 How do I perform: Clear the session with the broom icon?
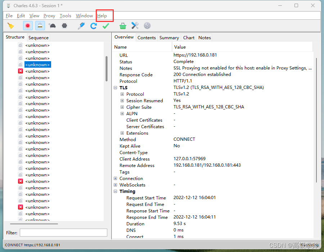click(x=10, y=26)
